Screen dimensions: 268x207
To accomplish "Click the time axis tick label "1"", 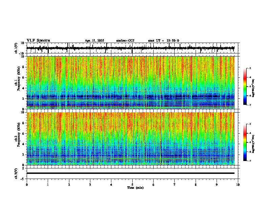I will coord(48,185).
